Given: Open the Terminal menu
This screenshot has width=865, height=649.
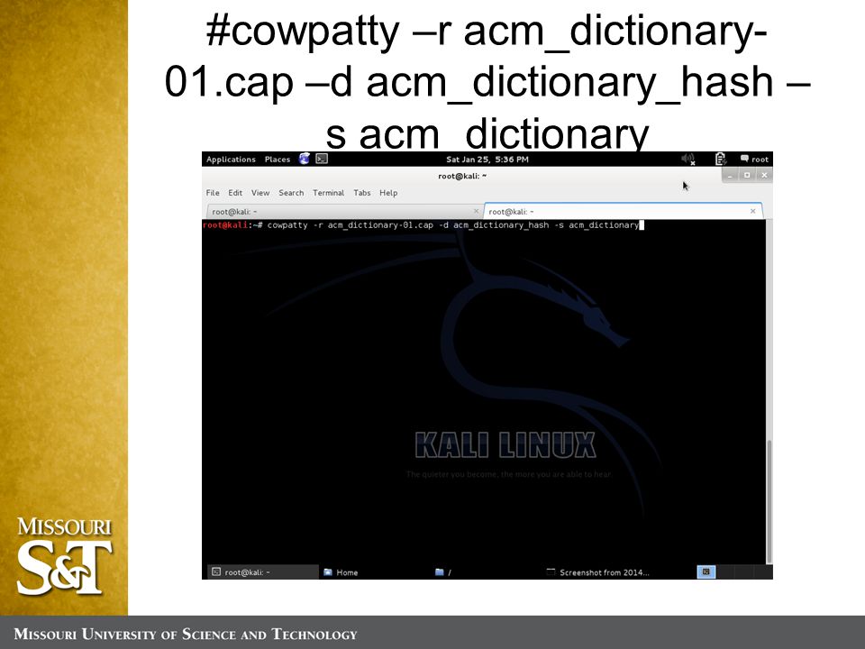Looking at the screenshot, I should (x=328, y=193).
